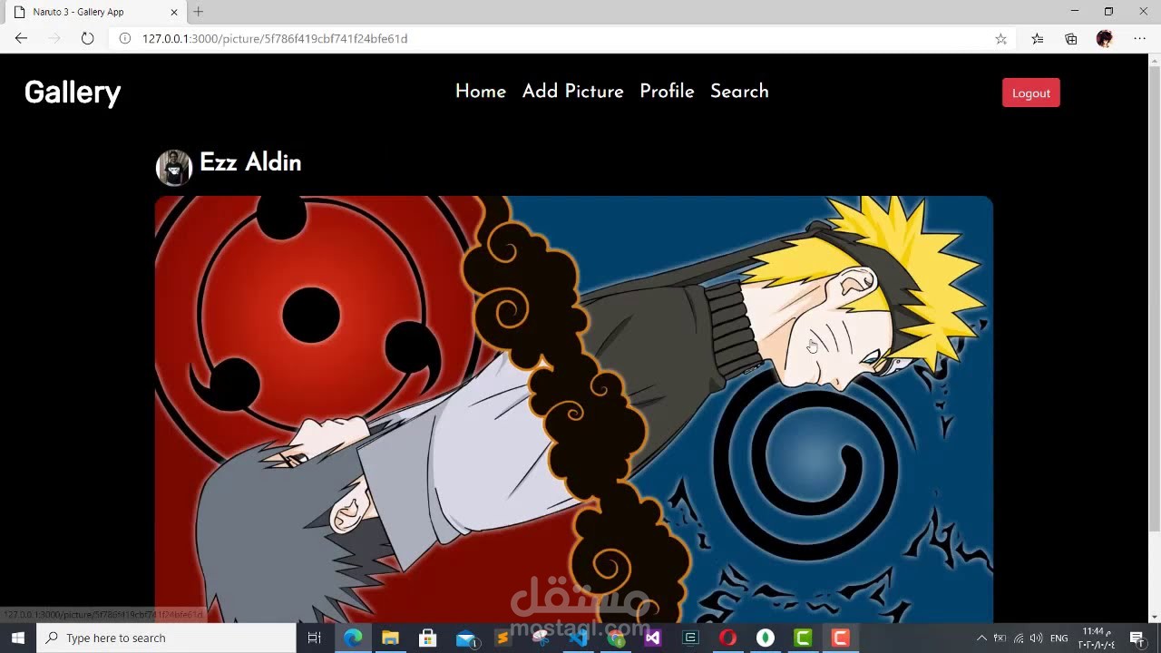This screenshot has height=653, width=1161.
Task: Open Microsoft Store from the taskbar
Action: 427,638
